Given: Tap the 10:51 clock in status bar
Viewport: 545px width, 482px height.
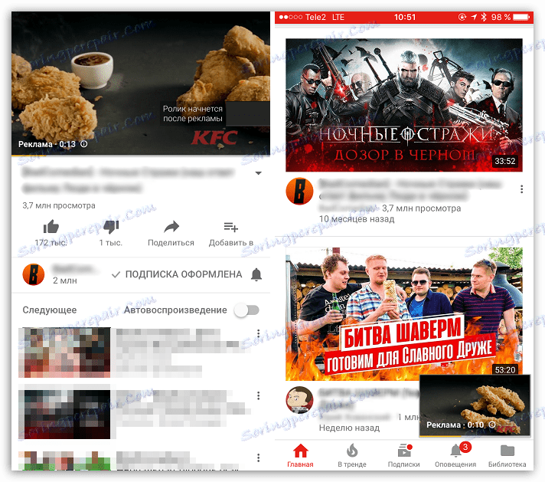Looking at the screenshot, I should pos(405,17).
